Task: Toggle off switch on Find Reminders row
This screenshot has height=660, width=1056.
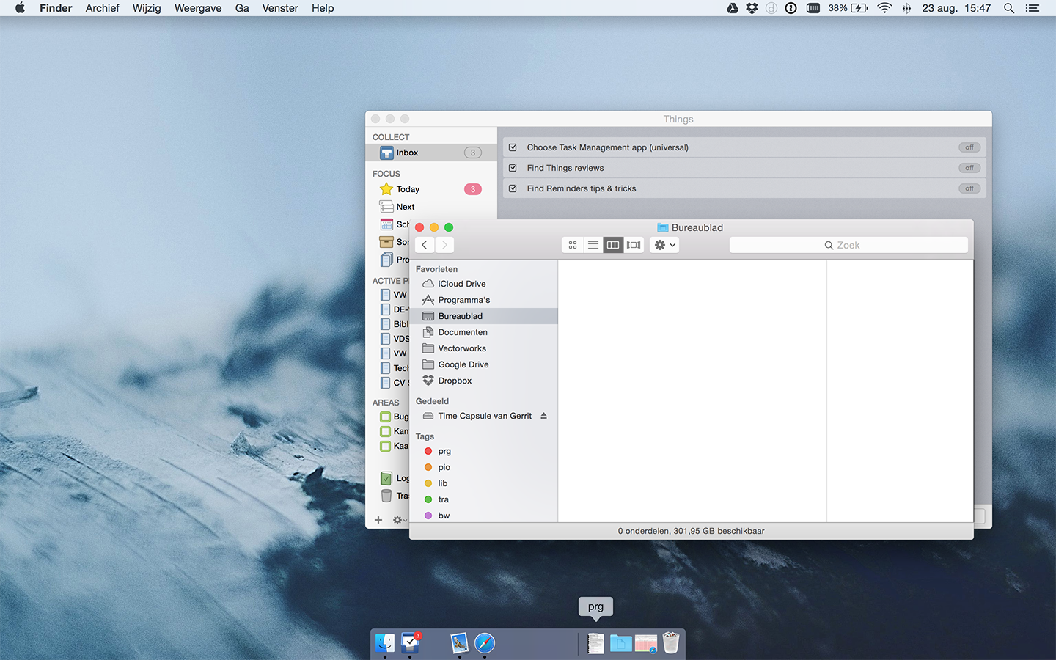Action: point(969,188)
